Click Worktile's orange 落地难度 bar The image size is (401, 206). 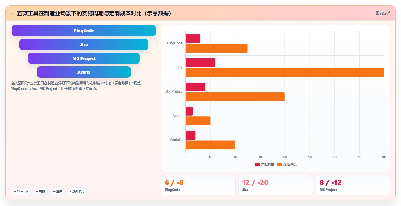point(210,145)
